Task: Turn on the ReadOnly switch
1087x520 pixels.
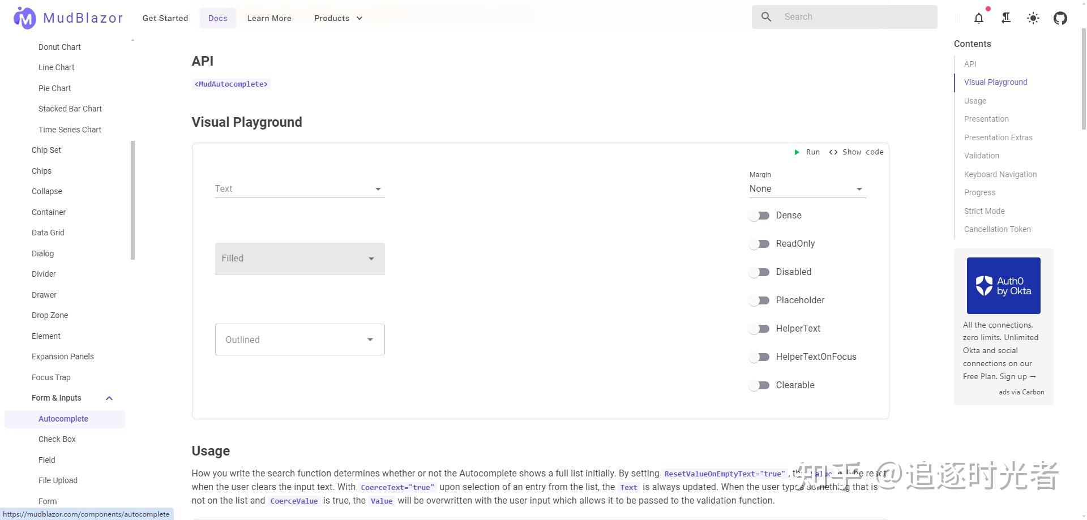Action: pos(760,243)
